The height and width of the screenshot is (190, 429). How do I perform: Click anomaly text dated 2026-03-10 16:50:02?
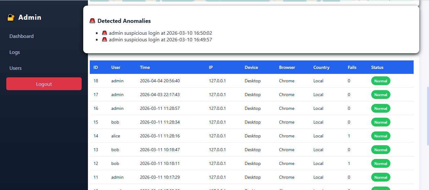click(160, 33)
